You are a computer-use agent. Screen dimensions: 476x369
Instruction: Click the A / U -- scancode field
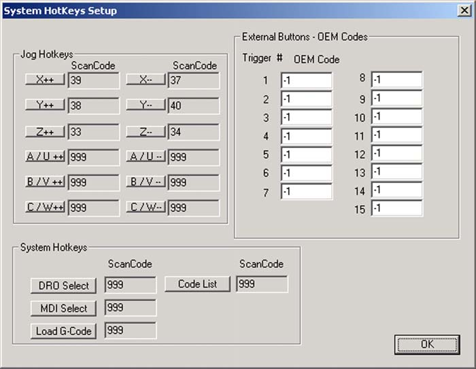pos(193,157)
